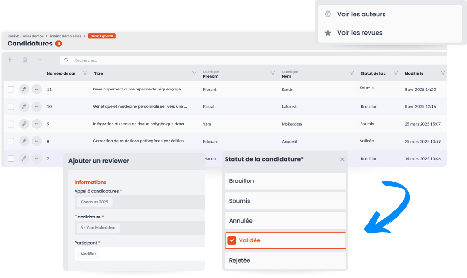
Task: Select the Brouillon status option
Action: [285, 181]
